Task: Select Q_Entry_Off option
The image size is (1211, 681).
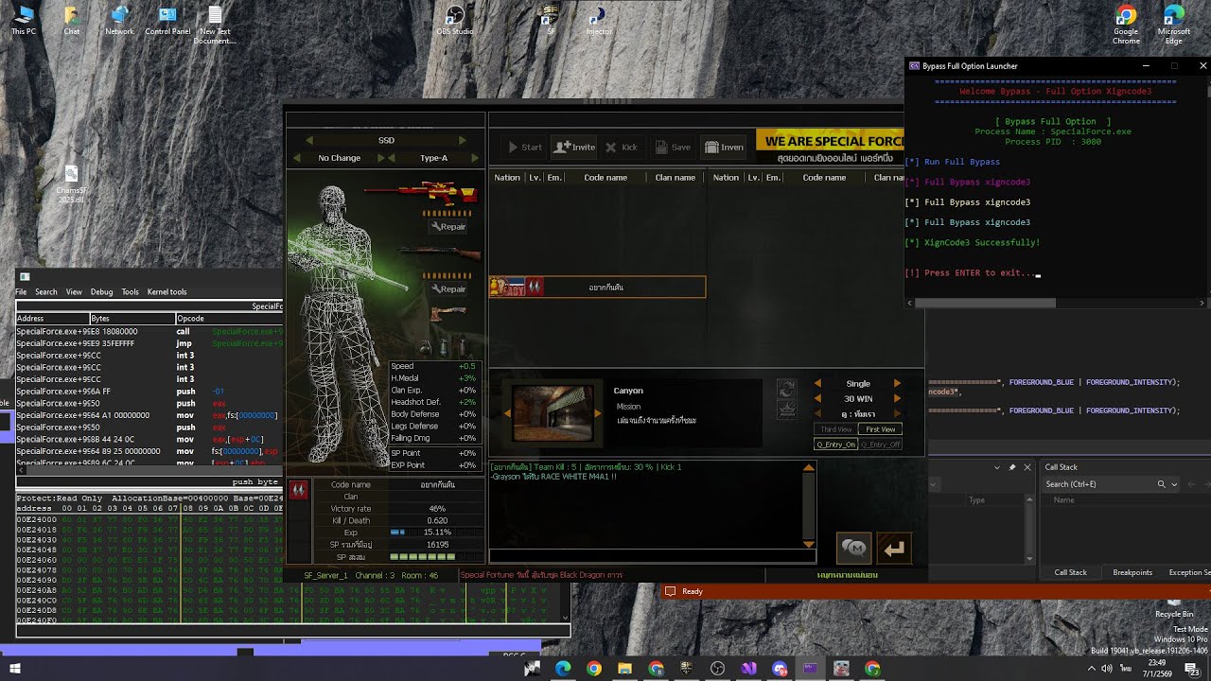Action: (881, 445)
